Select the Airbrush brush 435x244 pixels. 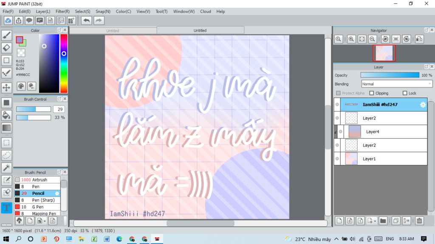(37, 180)
